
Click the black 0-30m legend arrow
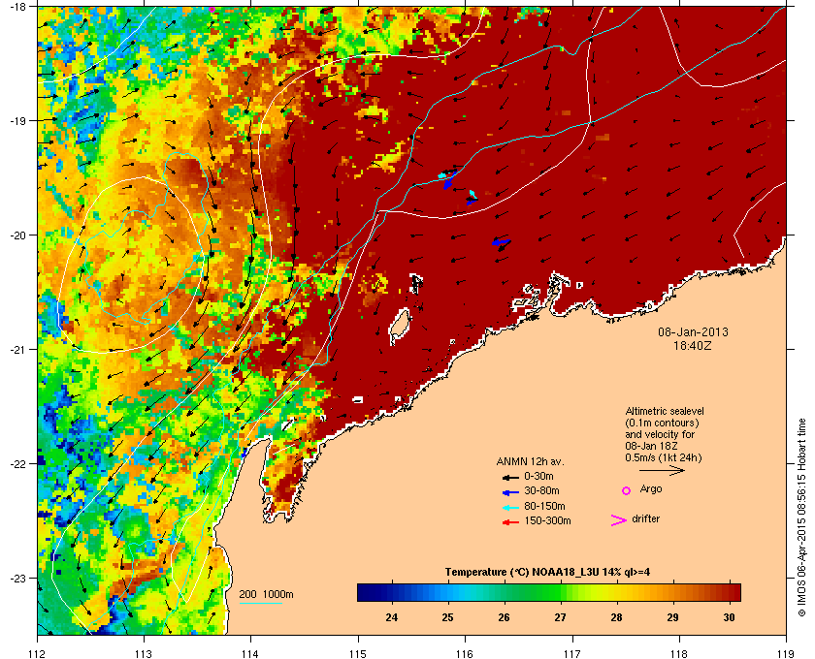tap(510, 477)
